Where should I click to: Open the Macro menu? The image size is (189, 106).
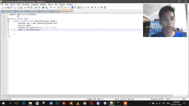[x=50, y=5]
